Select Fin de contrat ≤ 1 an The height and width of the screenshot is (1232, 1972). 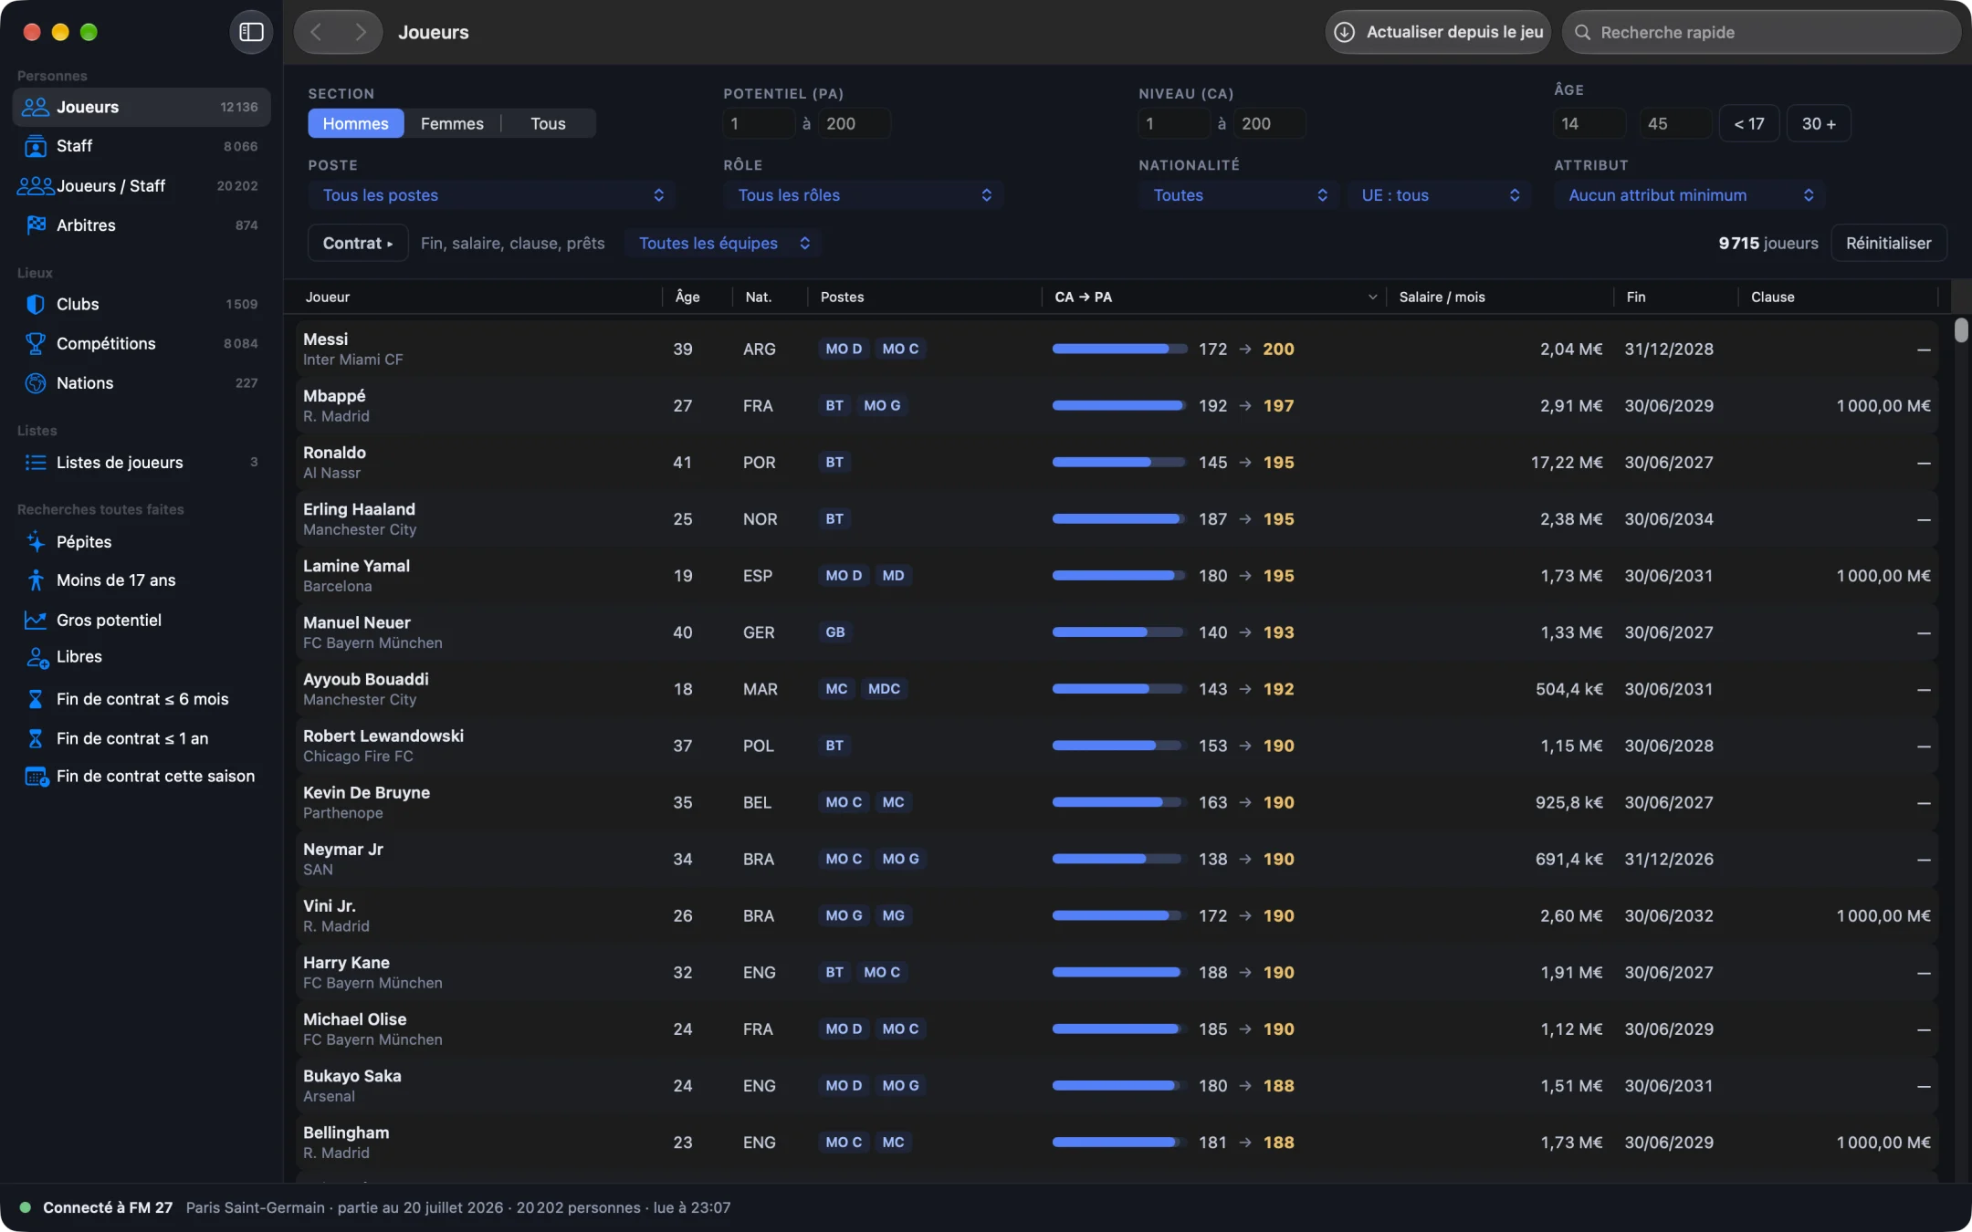tap(142, 738)
